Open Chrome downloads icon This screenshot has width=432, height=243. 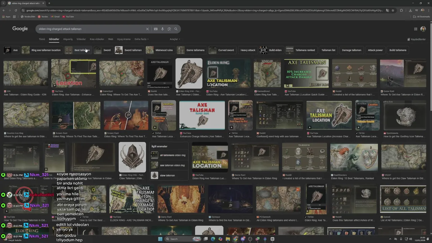click(x=410, y=10)
